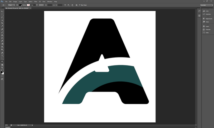Viewport: 214px width, 128px height.
Task: Select the Eraser tool
Action: coord(2,41)
